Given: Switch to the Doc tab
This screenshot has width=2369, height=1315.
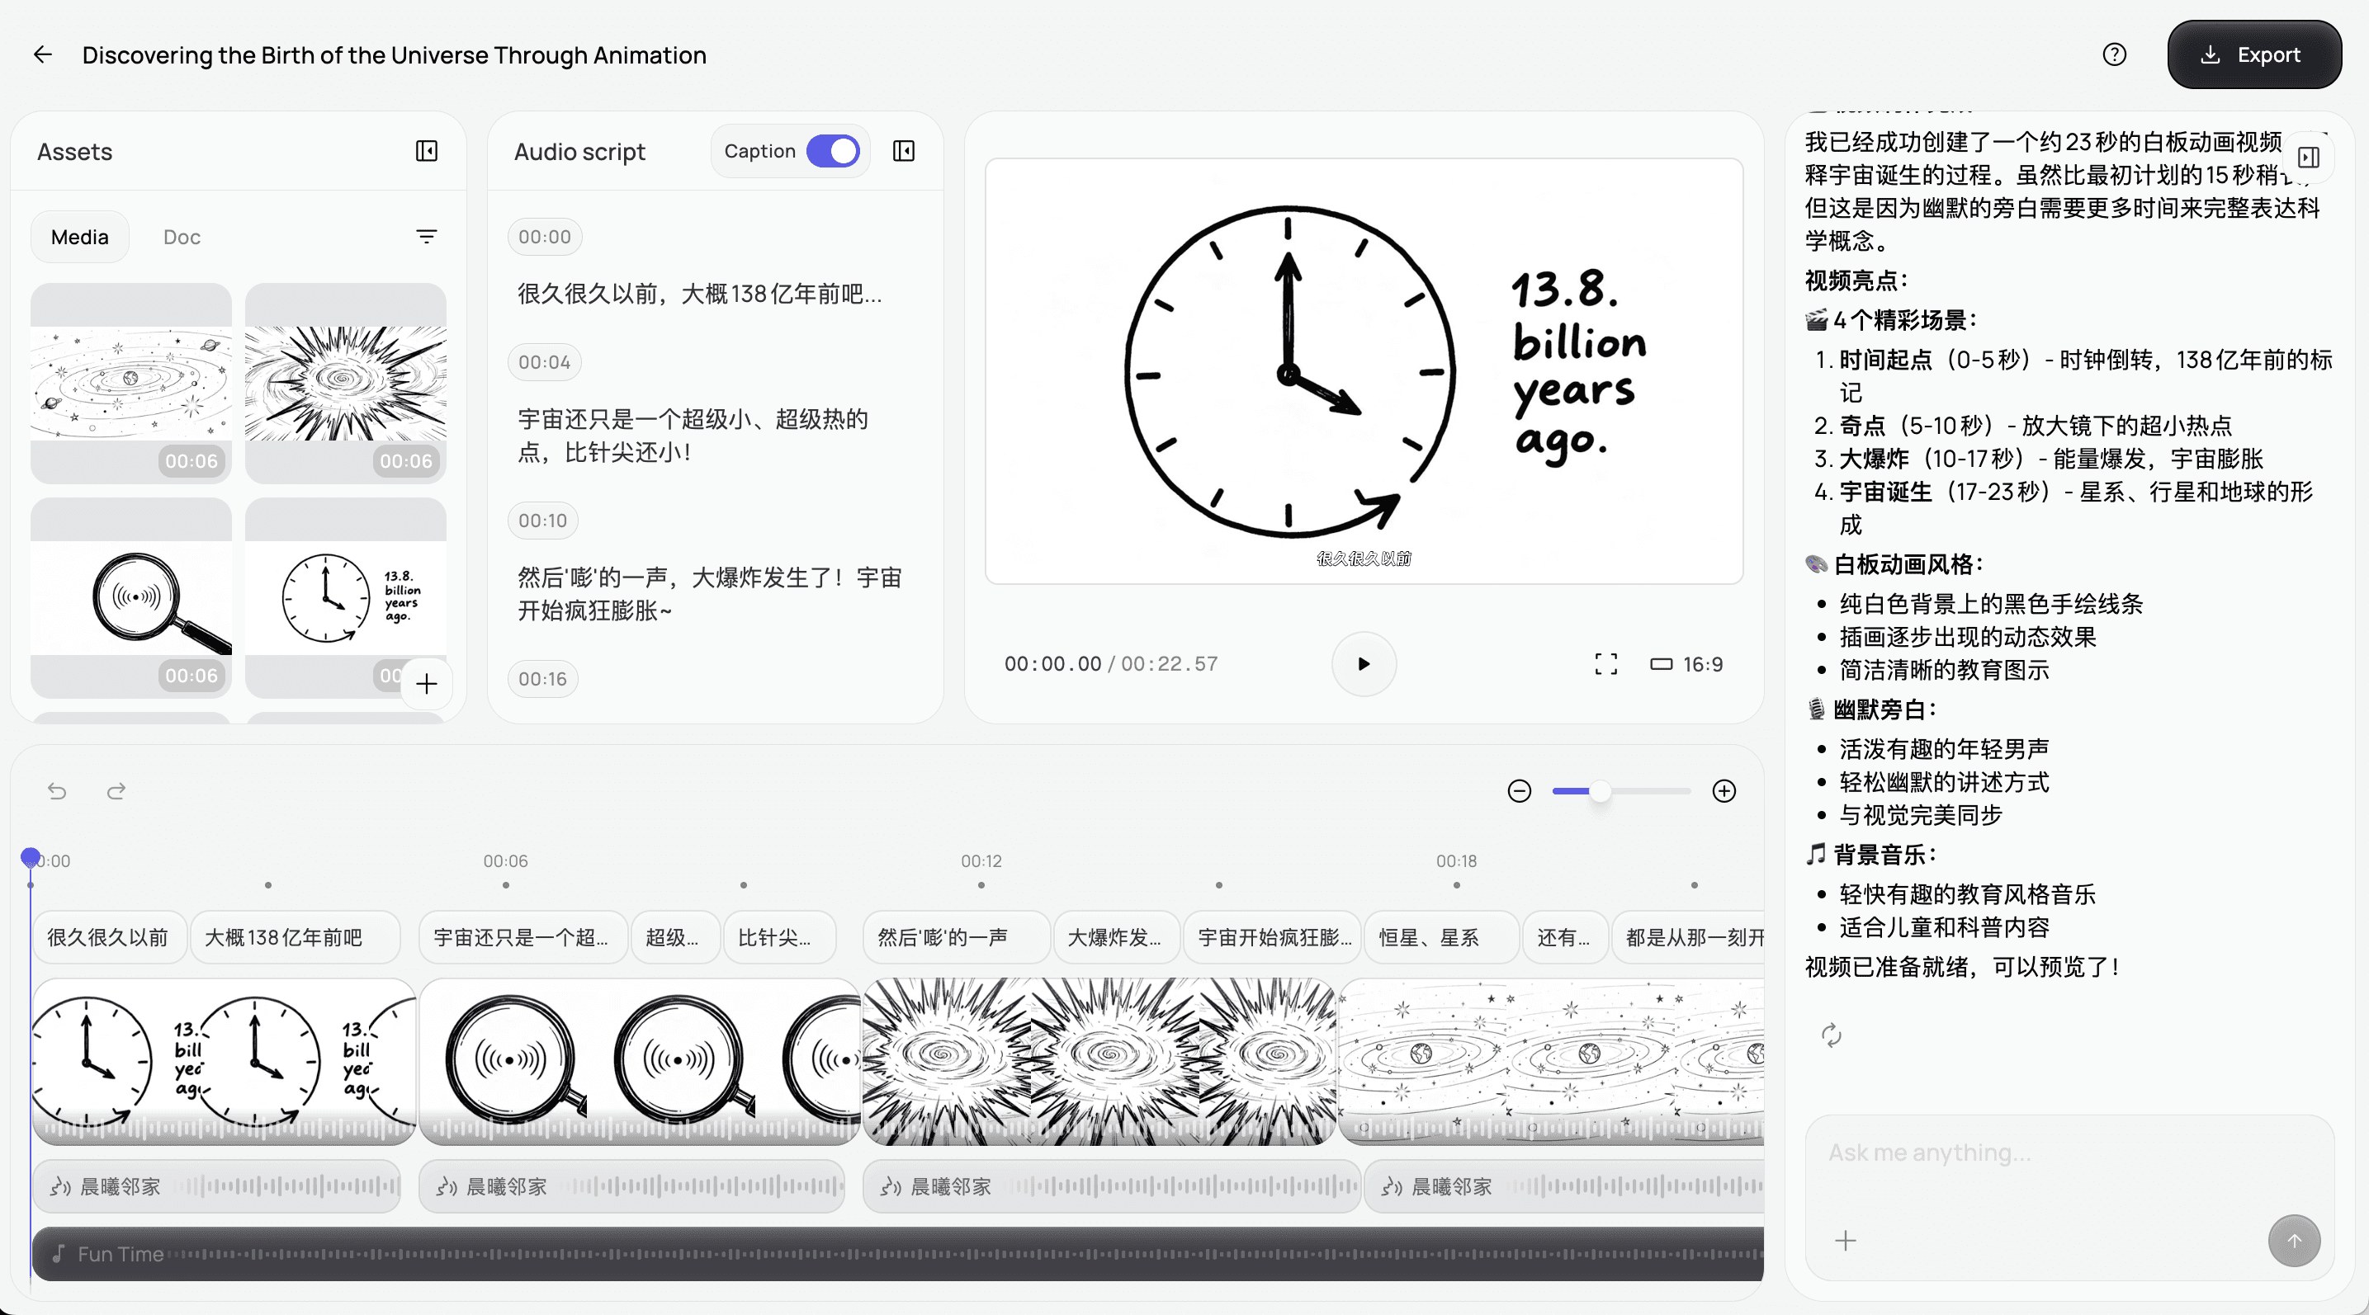Looking at the screenshot, I should pos(181,237).
